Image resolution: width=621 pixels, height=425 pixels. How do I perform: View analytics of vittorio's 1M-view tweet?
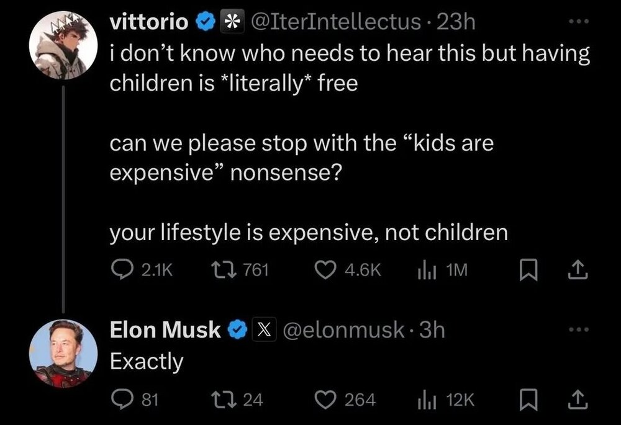(x=423, y=270)
